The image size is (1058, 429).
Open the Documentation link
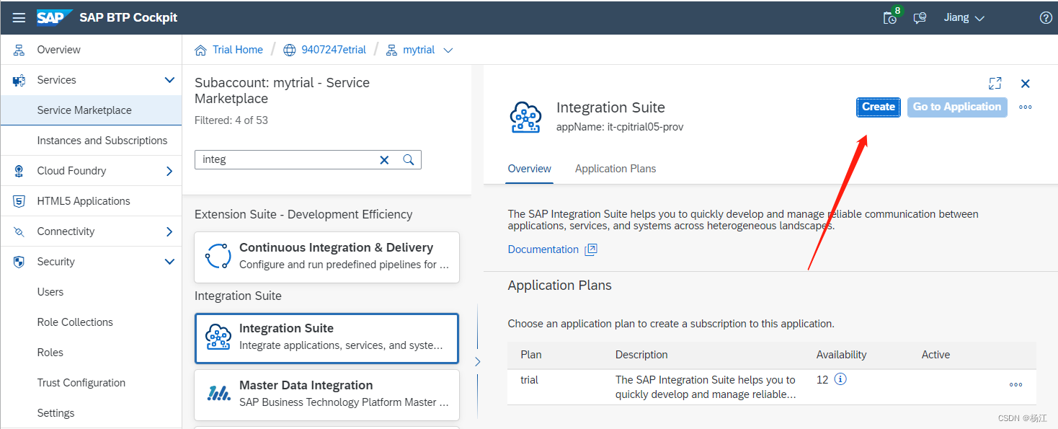coord(543,249)
